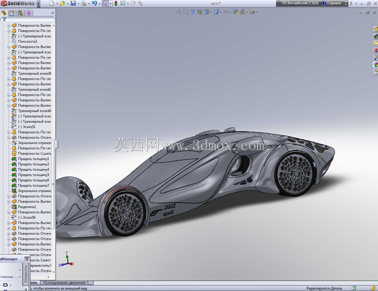Click the Save floppy disk icon
Image resolution: width=378 pixels, height=291 pixels.
pos(73,3)
